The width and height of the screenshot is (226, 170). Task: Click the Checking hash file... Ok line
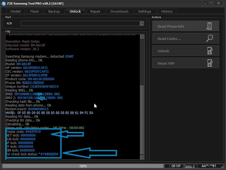pos(23,101)
